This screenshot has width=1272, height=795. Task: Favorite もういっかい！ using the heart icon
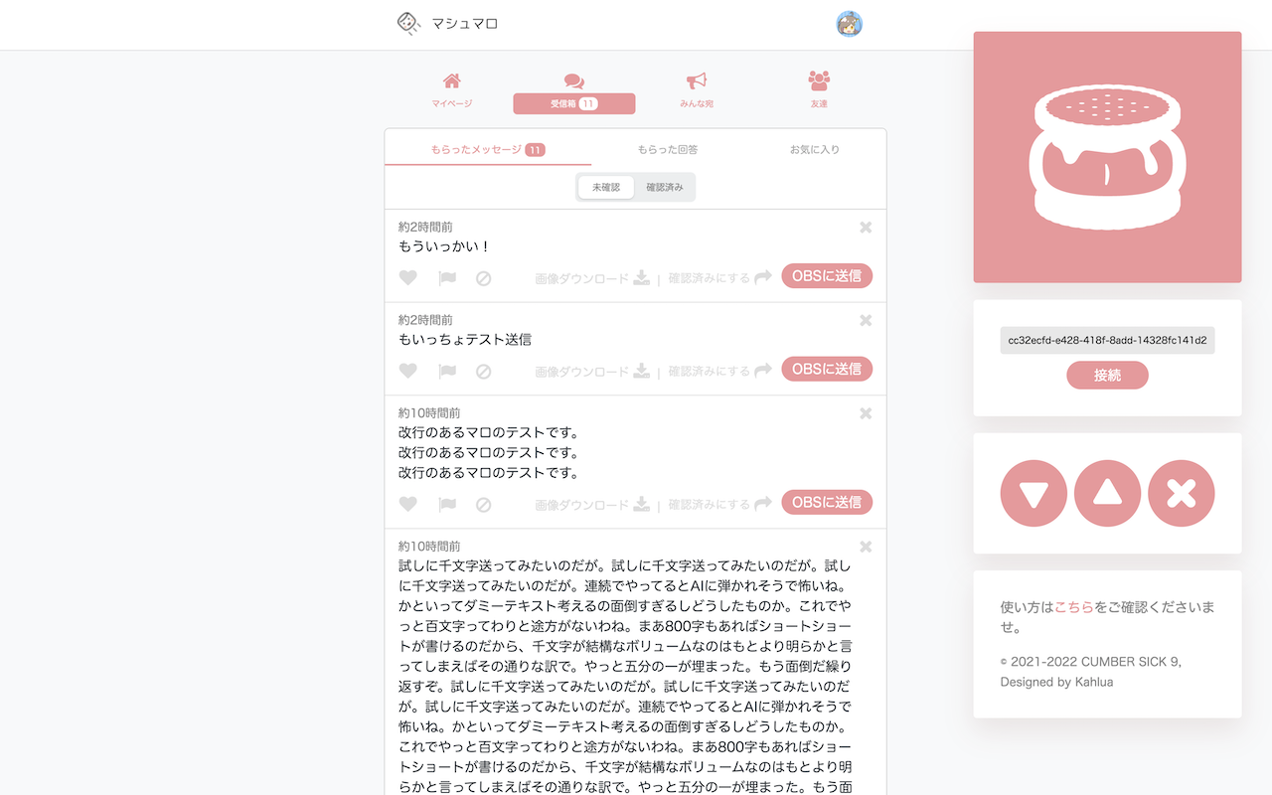[408, 277]
